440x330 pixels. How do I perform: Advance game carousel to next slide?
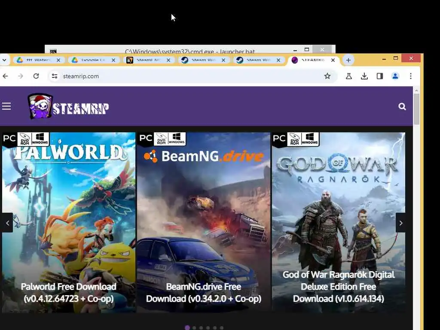tap(401, 223)
